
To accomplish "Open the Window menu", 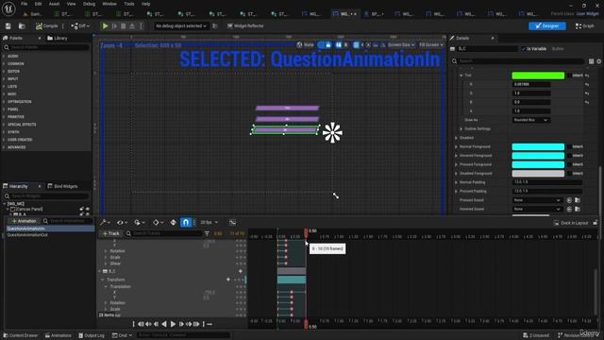I will [x=109, y=4].
